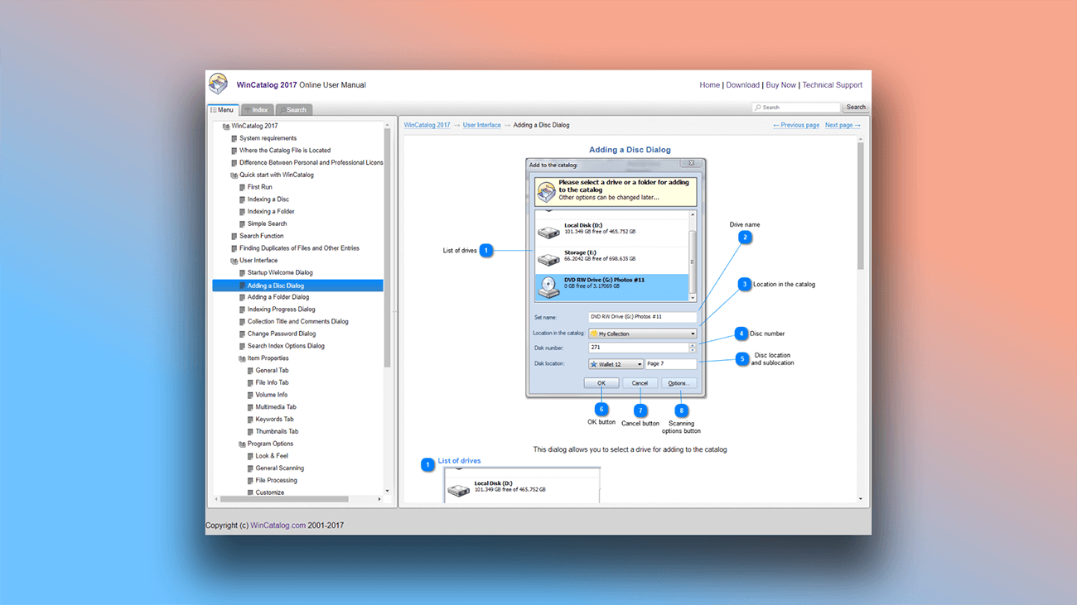Increase Disk number using the up spinner arrow
1077x605 pixels.
click(693, 345)
